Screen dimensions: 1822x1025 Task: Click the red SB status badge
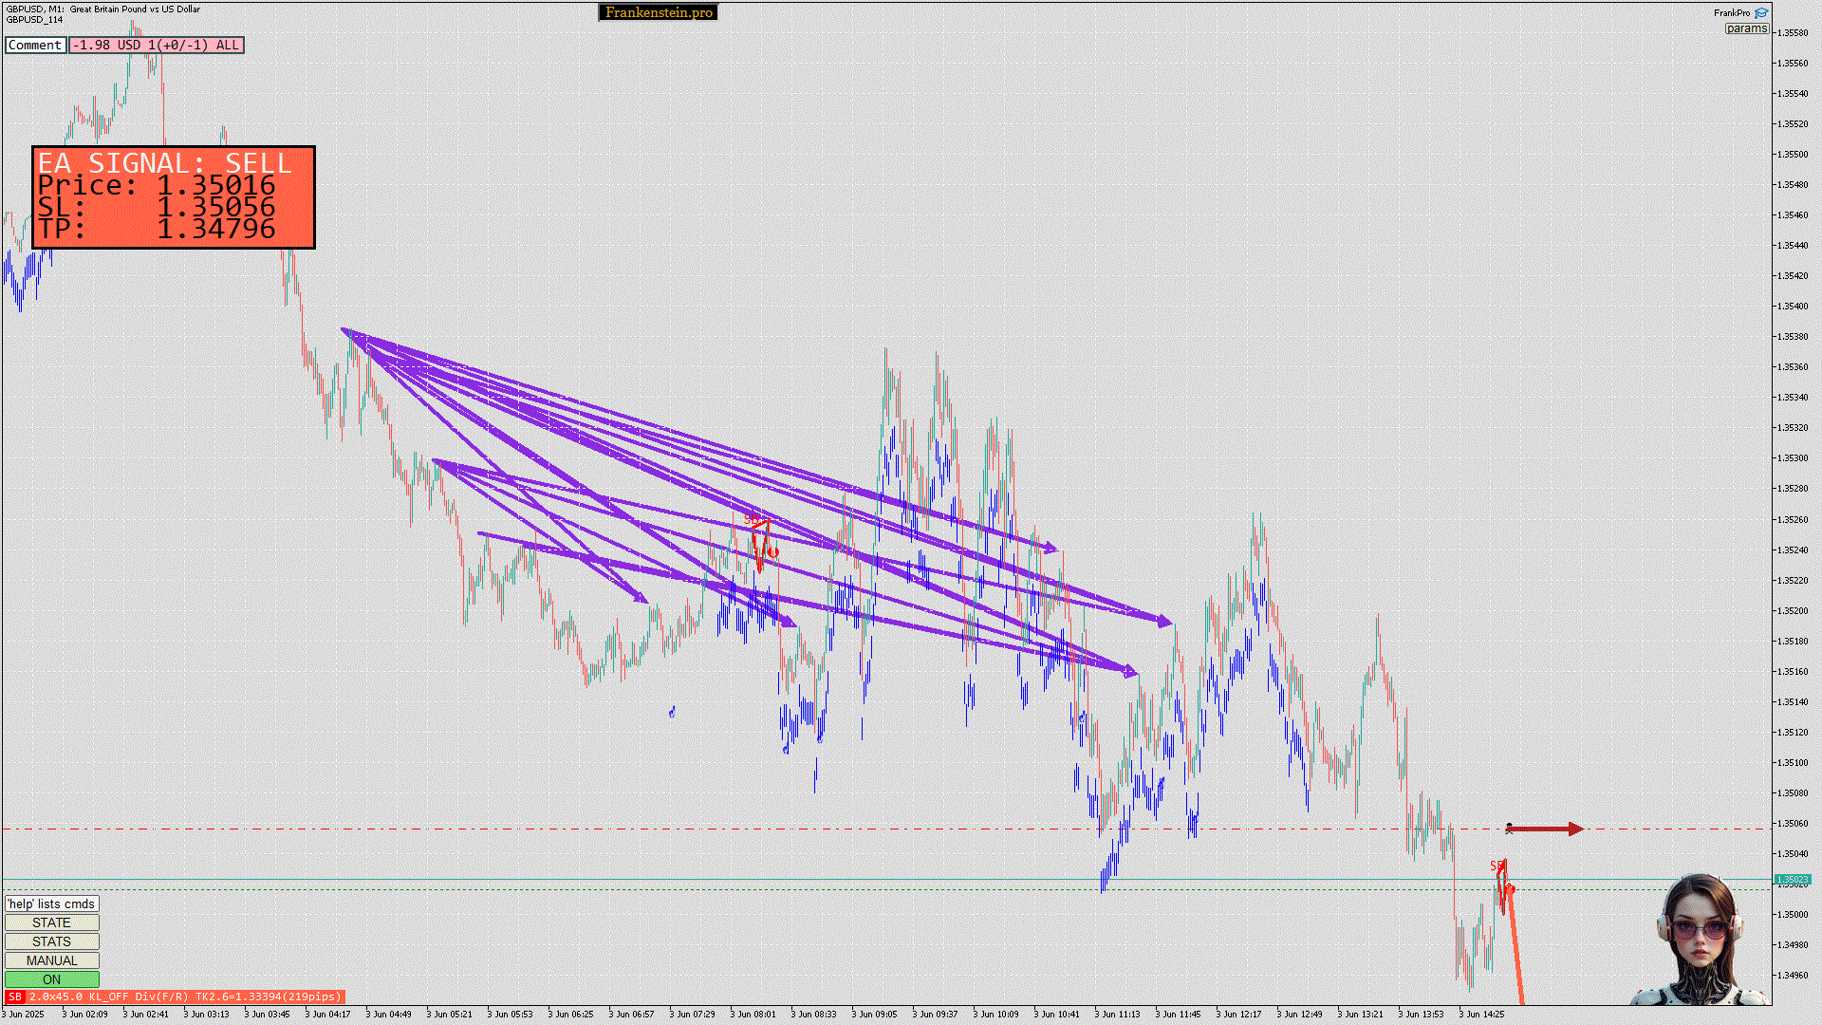(x=14, y=997)
